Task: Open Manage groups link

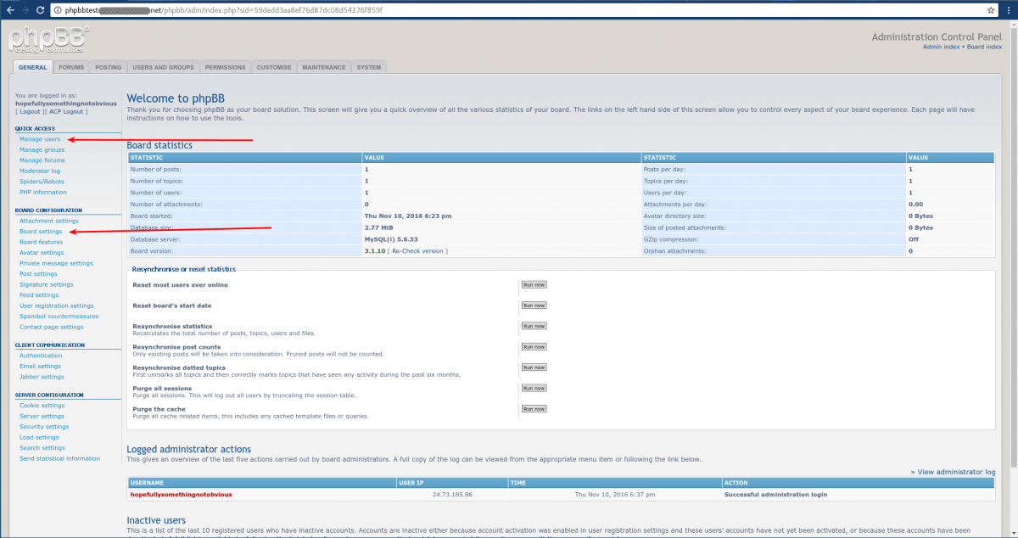Action: coord(42,149)
